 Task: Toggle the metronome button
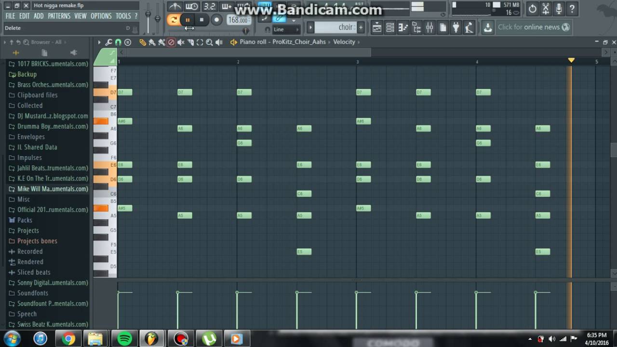pyautogui.click(x=174, y=7)
